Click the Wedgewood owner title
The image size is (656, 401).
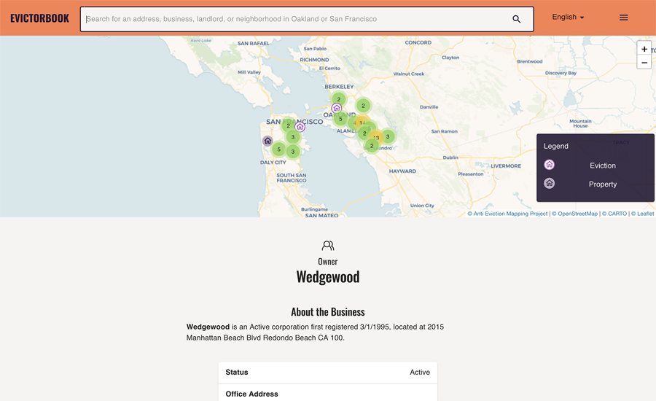[328, 277]
